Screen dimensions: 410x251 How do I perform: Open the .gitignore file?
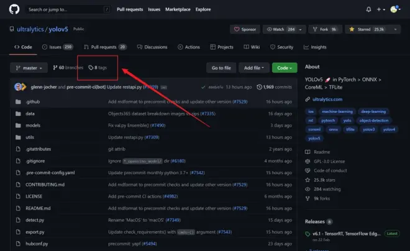35,161
